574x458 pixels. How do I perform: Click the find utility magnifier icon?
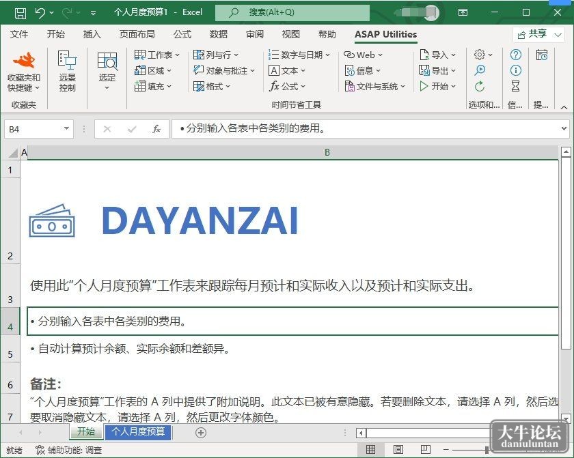(480, 70)
